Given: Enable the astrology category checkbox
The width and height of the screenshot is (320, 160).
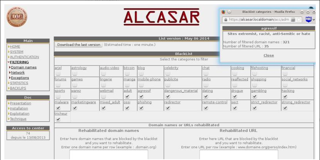Looking at the screenshot, I should coord(74,73).
